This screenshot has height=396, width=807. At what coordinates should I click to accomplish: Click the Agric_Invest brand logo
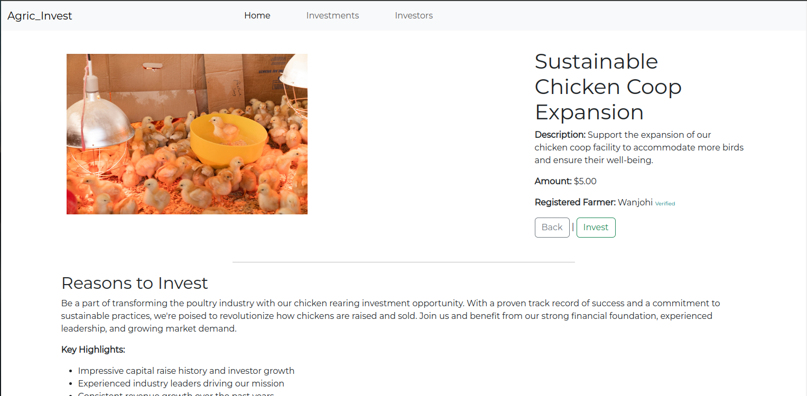[x=40, y=15]
